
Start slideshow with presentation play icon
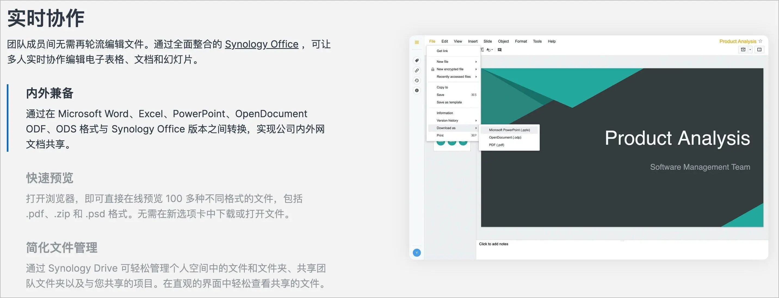(x=743, y=49)
